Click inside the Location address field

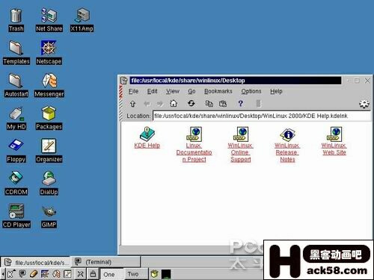(x=262, y=116)
